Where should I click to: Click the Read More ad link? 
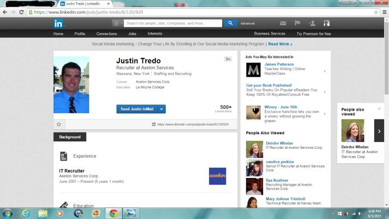(280, 44)
